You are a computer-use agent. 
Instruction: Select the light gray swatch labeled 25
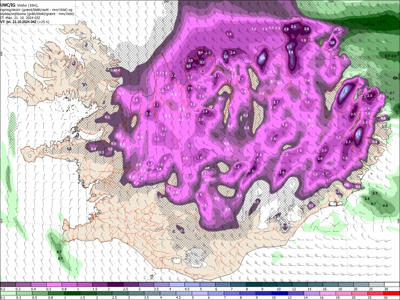pos(377,285)
